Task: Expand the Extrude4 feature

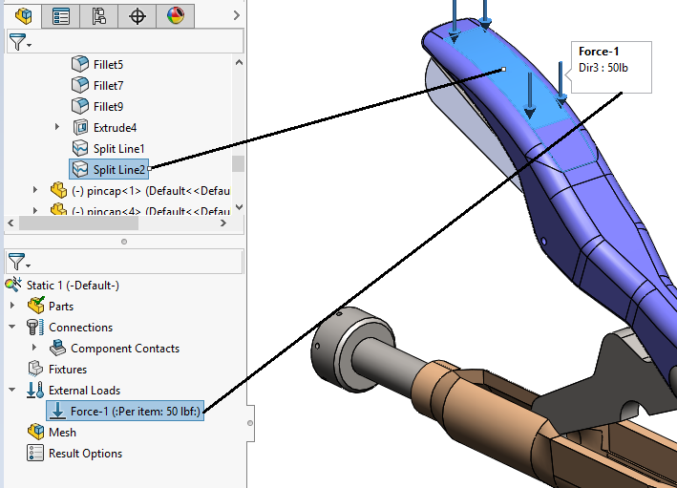Action: click(57, 127)
